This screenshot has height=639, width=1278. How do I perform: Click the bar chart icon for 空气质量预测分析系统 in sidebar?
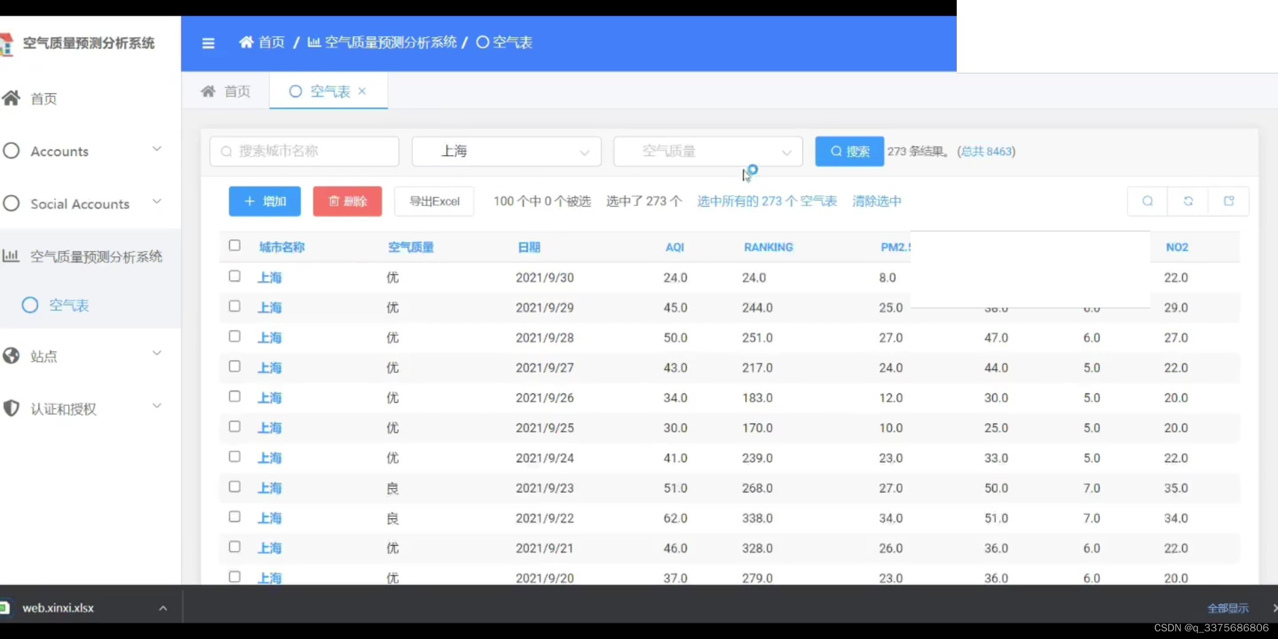(11, 256)
